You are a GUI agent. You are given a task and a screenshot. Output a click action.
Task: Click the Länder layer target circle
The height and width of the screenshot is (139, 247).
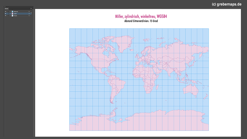point(29,13)
